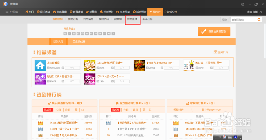The height and width of the screenshot is (140, 266).
Task: Click the Virgo zodiac medal icon
Action: [83, 34]
